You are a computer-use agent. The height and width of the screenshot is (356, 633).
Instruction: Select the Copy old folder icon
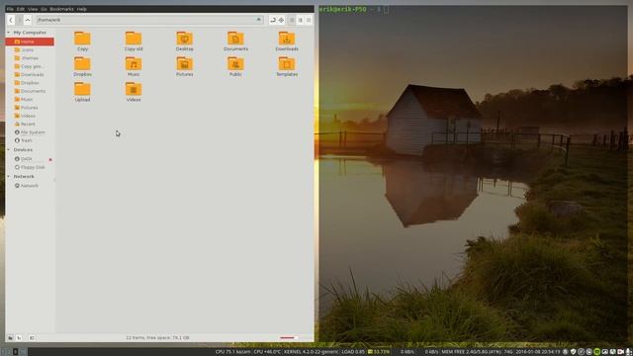click(x=134, y=39)
